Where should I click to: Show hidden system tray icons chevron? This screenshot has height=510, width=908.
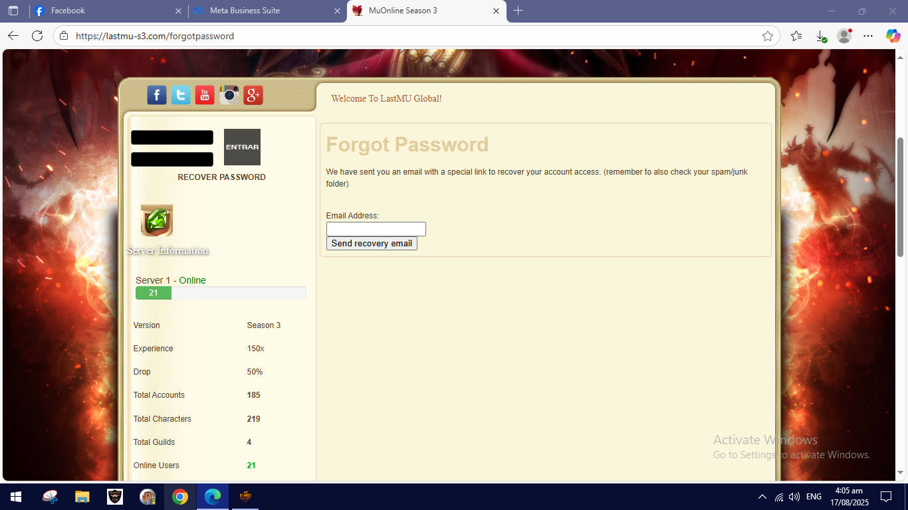[762, 497]
